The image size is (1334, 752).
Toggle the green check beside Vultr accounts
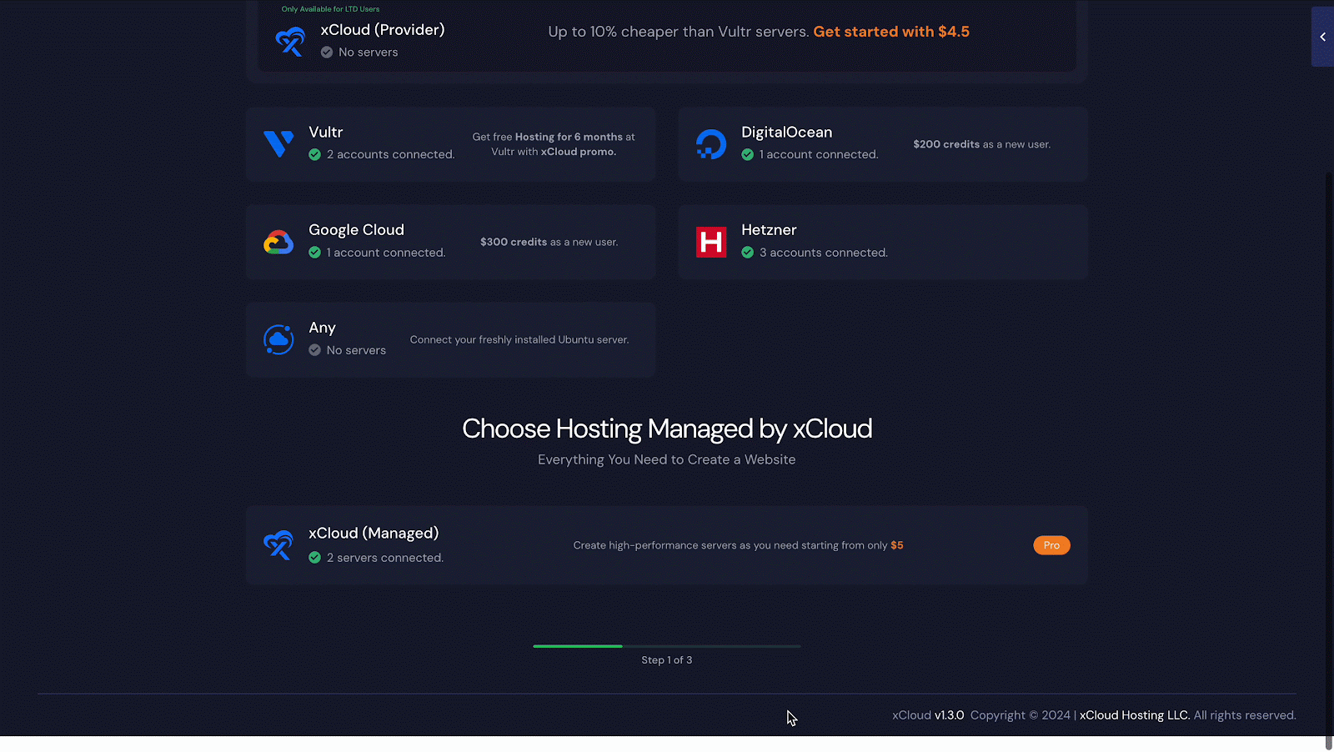[x=315, y=154]
